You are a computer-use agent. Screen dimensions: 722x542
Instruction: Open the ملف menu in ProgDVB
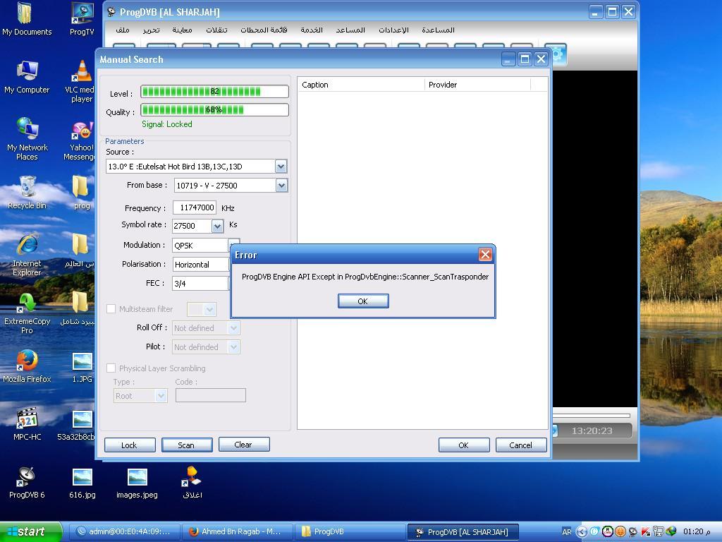tap(123, 30)
